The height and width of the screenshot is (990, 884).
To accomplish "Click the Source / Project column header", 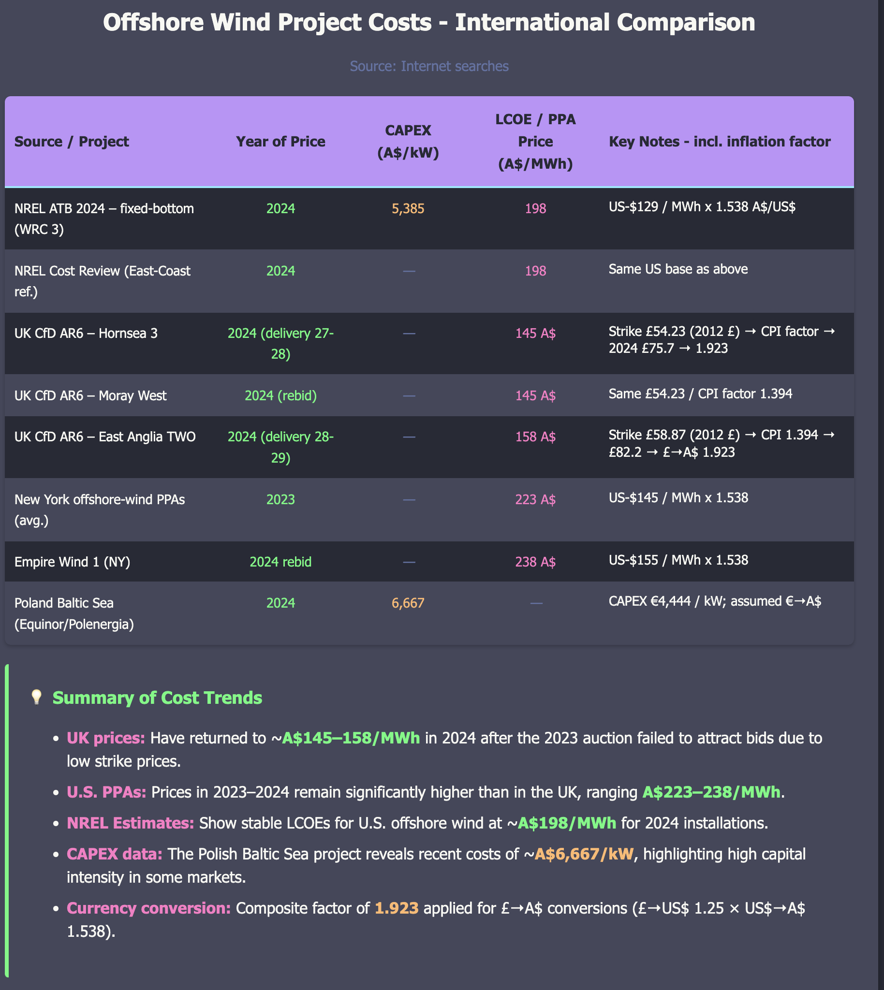I will pyautogui.click(x=72, y=141).
